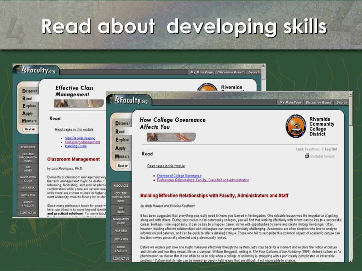Click front window scrollbar up arrow
The height and width of the screenshot is (271, 362).
(351, 95)
